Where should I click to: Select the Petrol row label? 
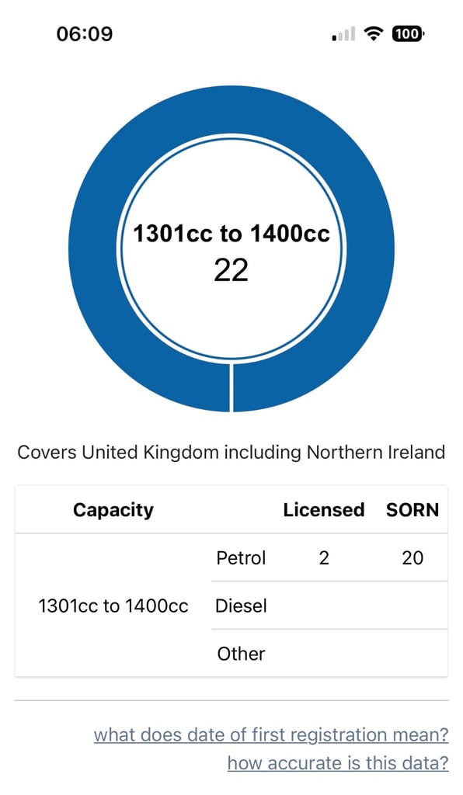pyautogui.click(x=241, y=557)
